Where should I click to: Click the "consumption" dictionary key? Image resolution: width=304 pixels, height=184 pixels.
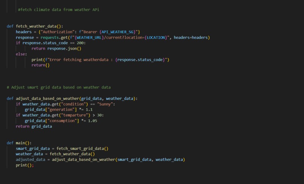point(62,121)
